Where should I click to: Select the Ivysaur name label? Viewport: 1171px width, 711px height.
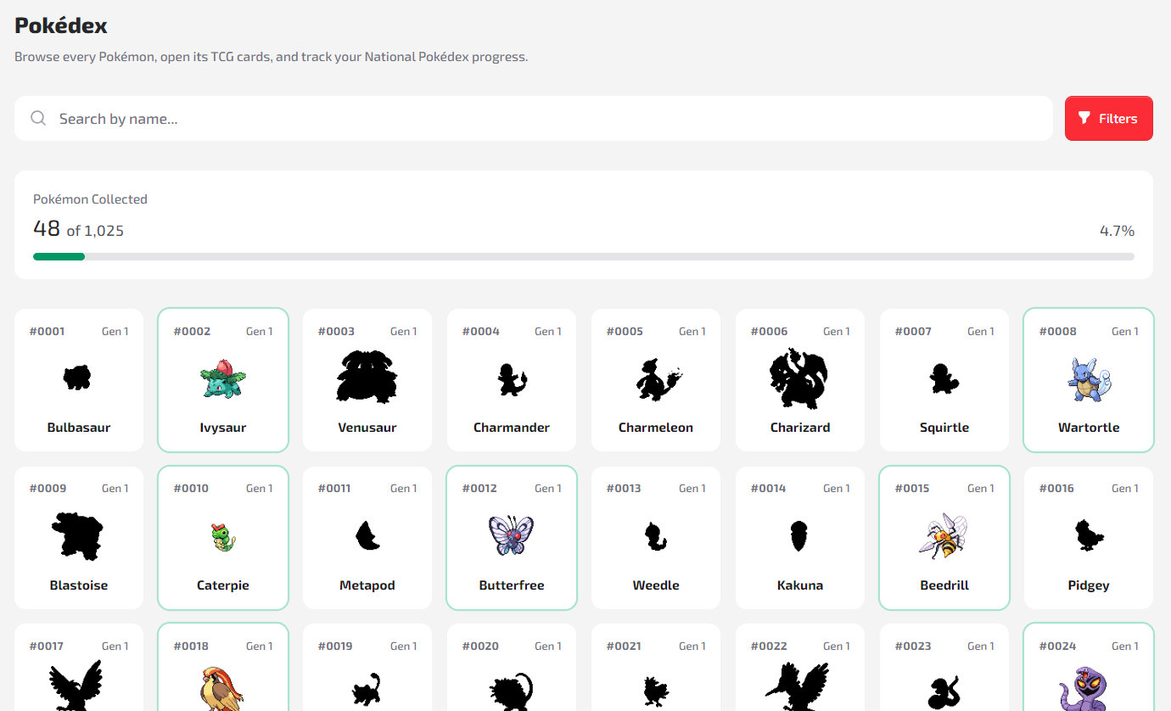point(222,428)
